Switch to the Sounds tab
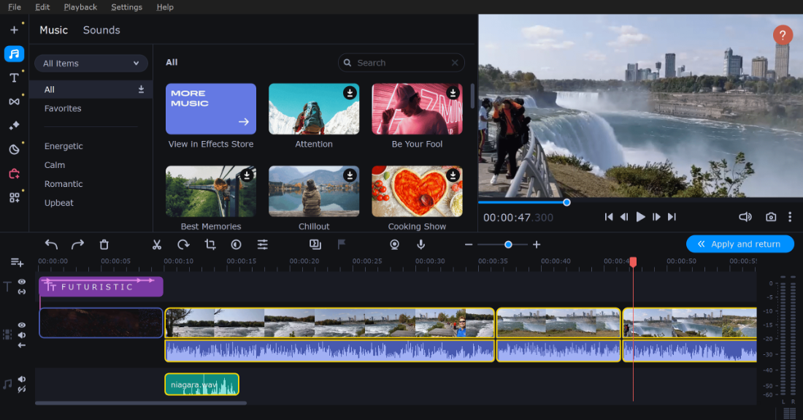The image size is (803, 420). (101, 30)
